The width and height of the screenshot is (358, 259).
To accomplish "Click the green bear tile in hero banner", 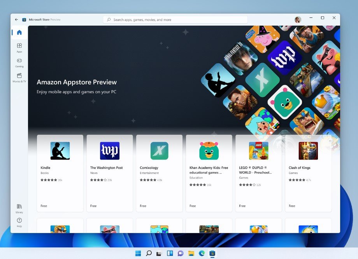I will (285, 102).
